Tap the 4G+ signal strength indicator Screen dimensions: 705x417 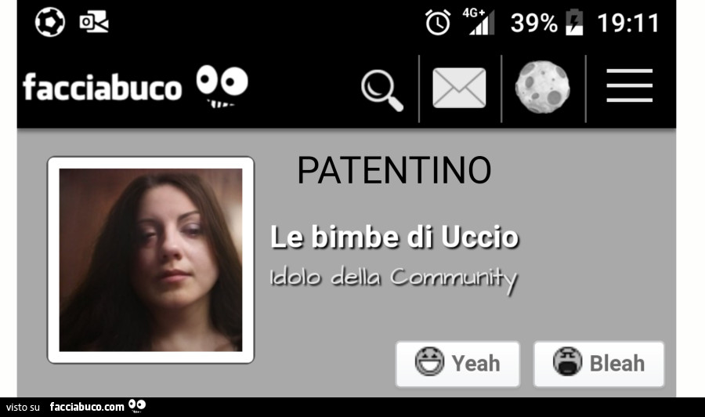coord(479,22)
